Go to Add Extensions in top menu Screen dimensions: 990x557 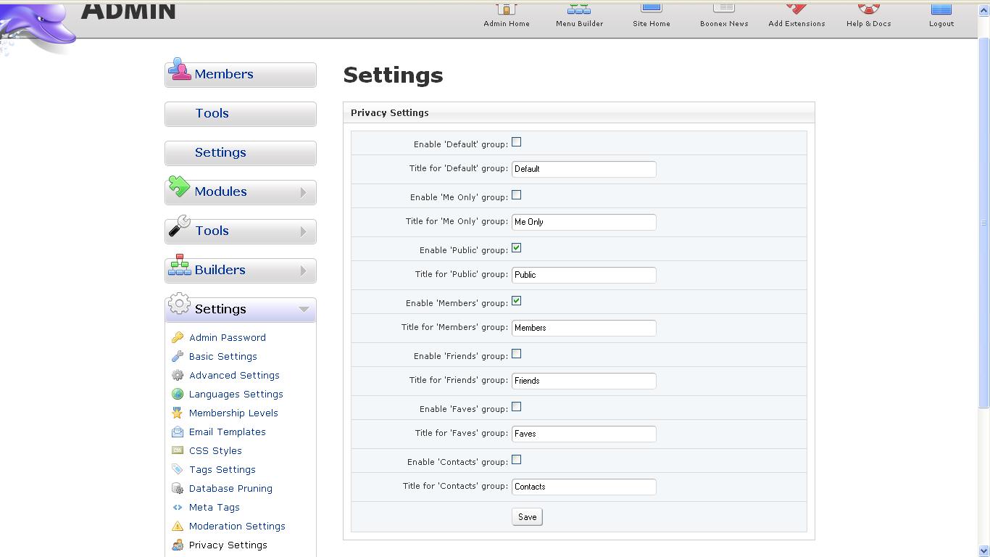coord(796,16)
